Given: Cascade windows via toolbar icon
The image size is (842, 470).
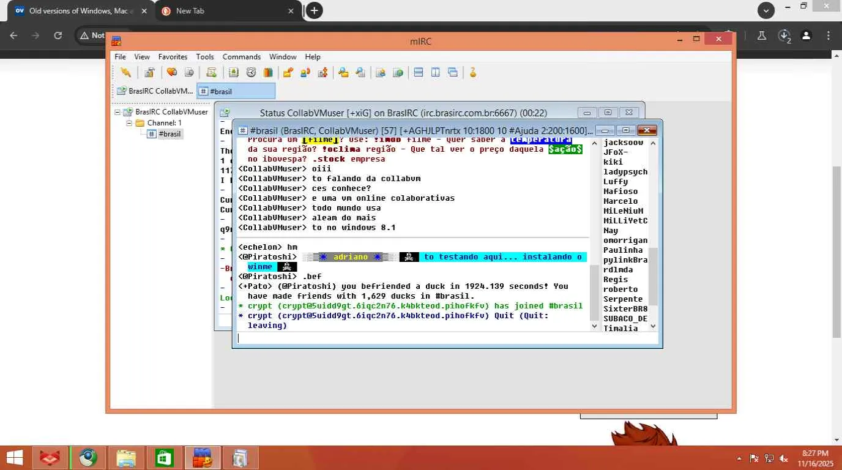Looking at the screenshot, I should (x=453, y=72).
